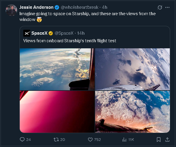Open the quoted SpaceX account name

pos(39,33)
